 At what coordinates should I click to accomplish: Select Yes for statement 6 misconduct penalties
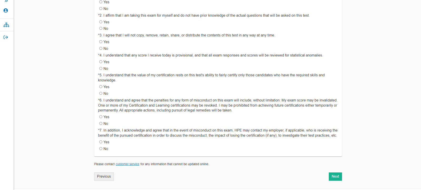(101, 117)
